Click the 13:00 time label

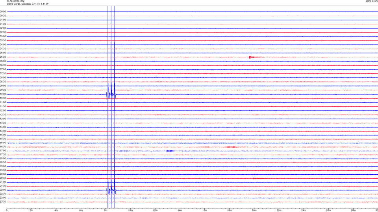(x=3, y=119)
